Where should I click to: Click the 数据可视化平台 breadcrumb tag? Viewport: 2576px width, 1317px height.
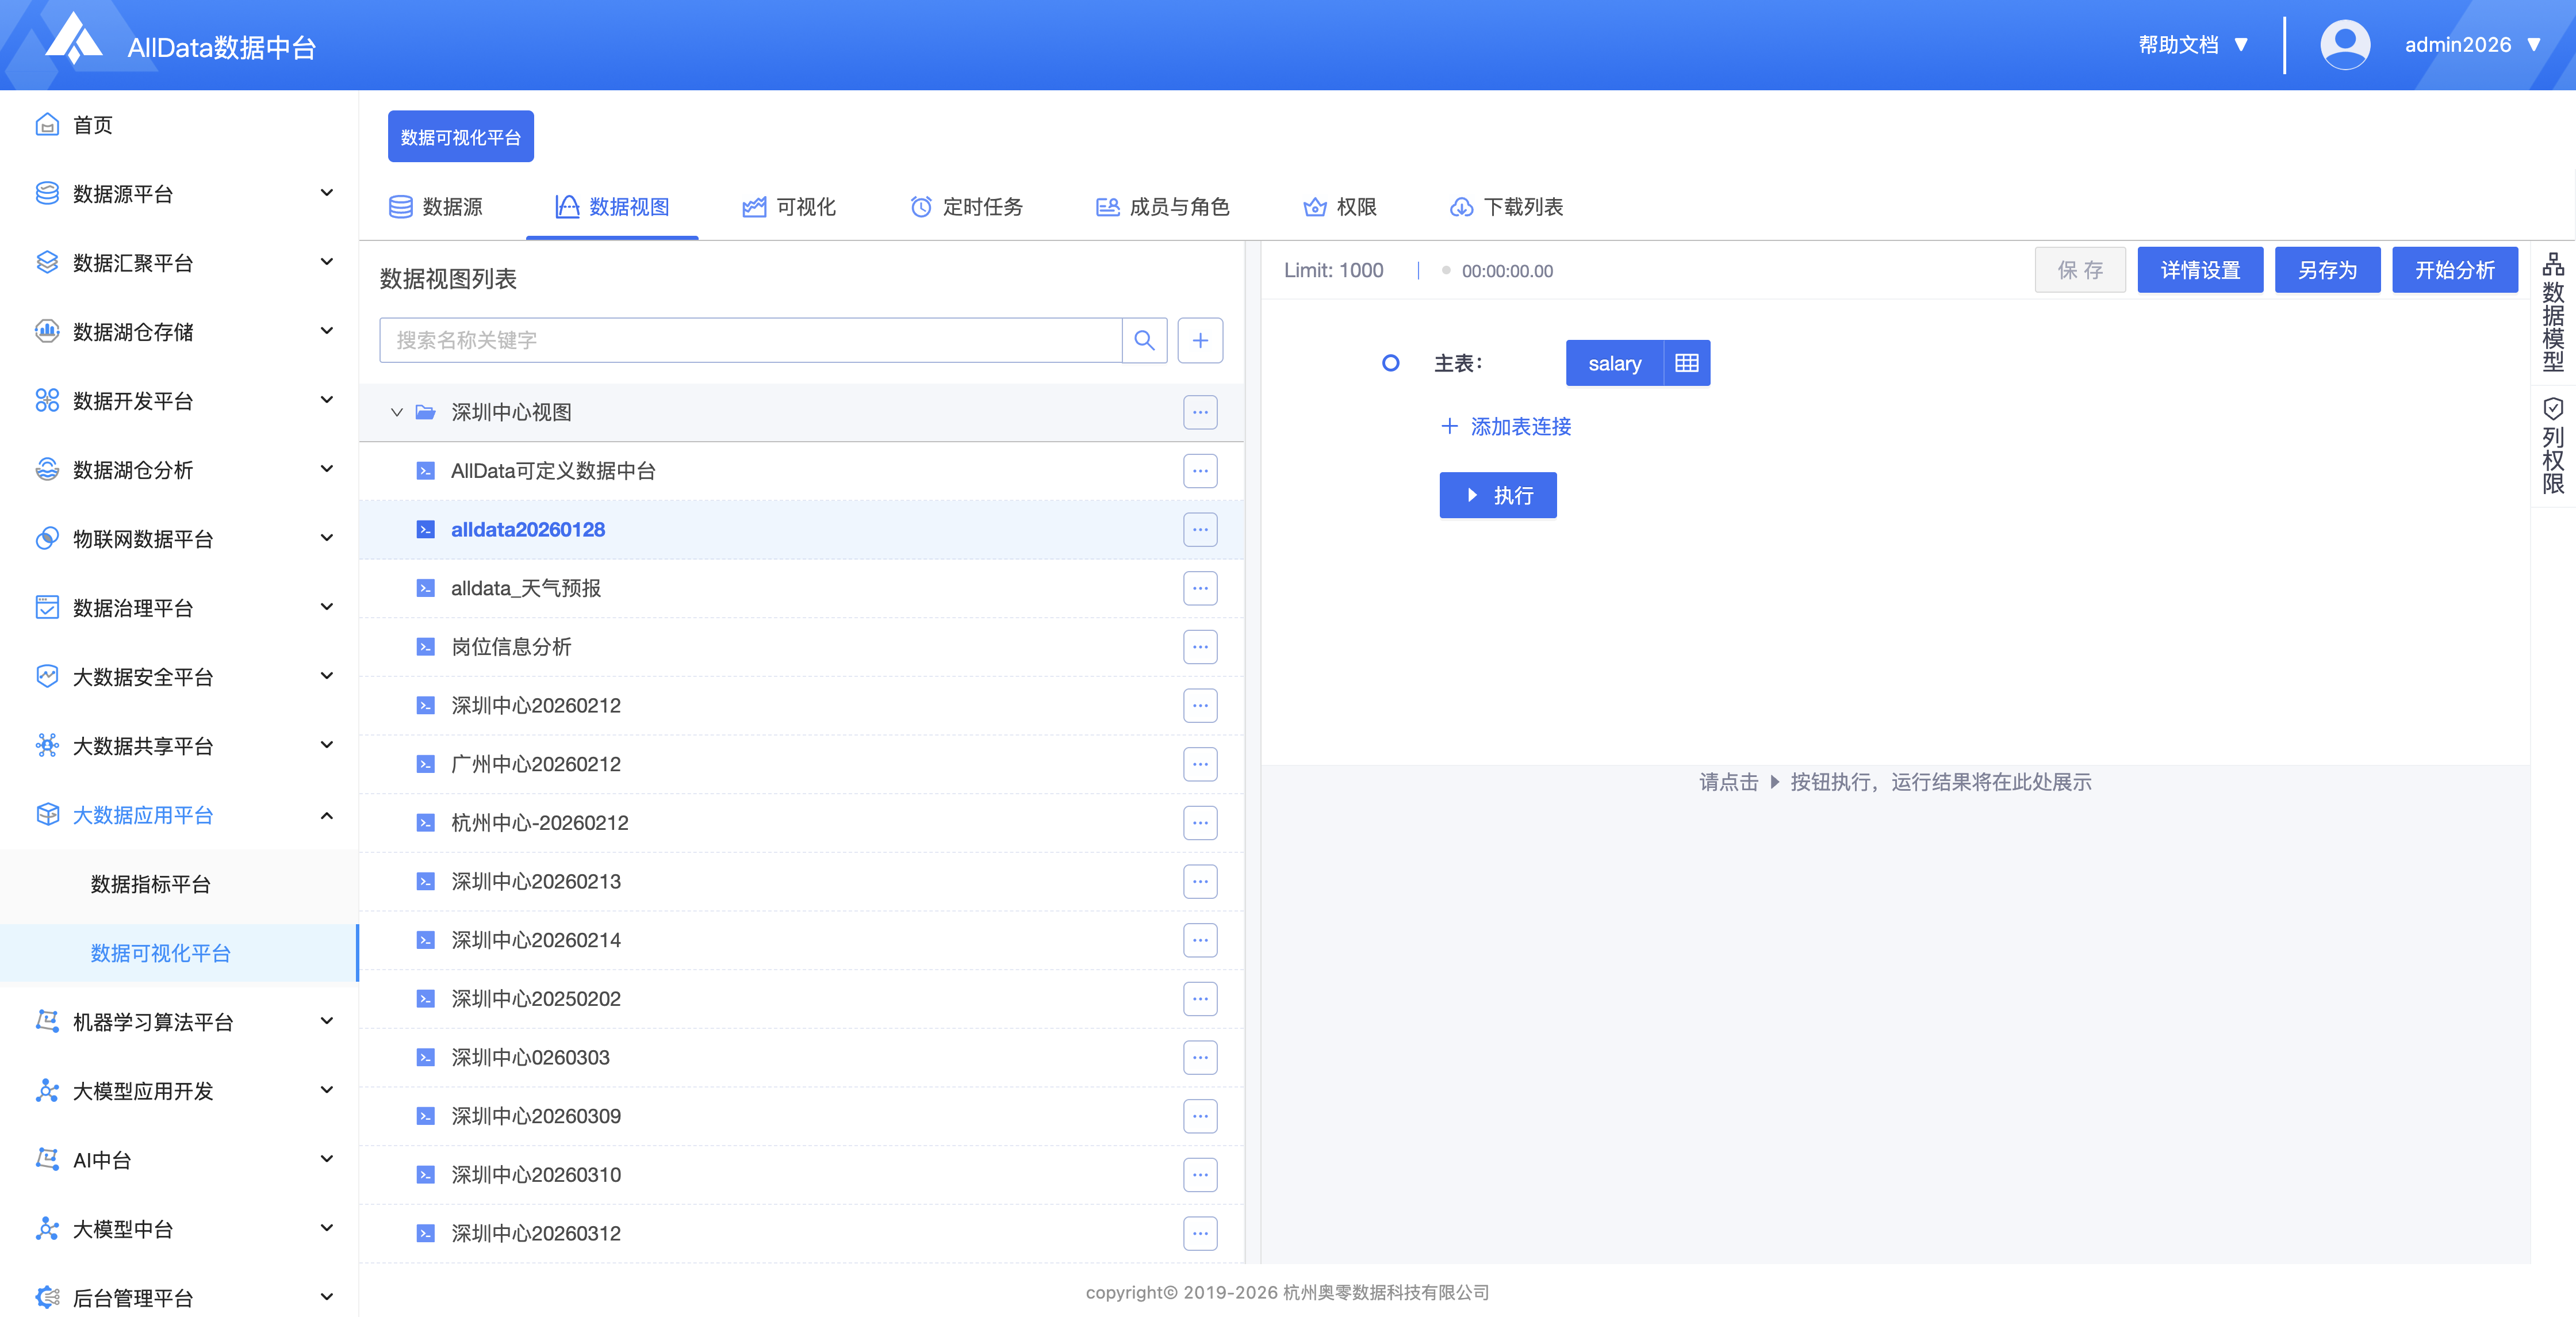(461, 137)
